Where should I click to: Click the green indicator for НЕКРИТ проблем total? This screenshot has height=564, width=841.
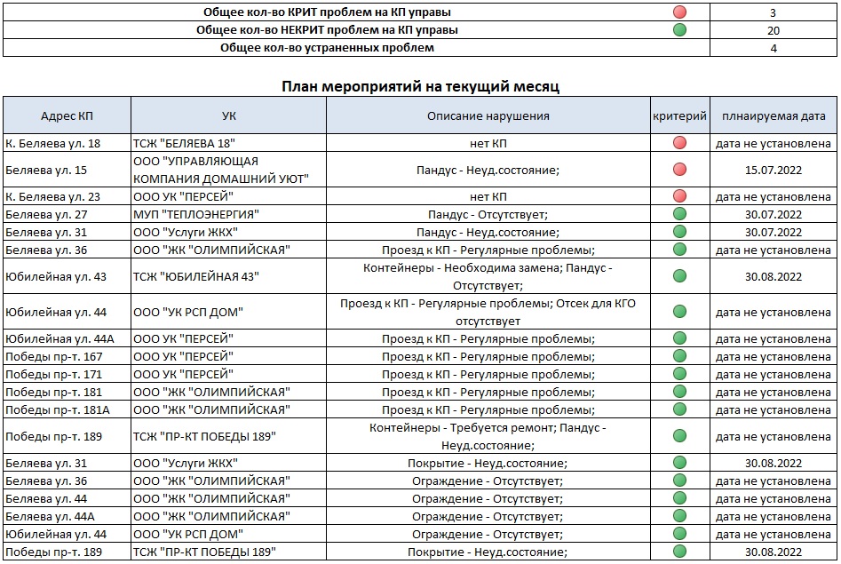tap(680, 30)
